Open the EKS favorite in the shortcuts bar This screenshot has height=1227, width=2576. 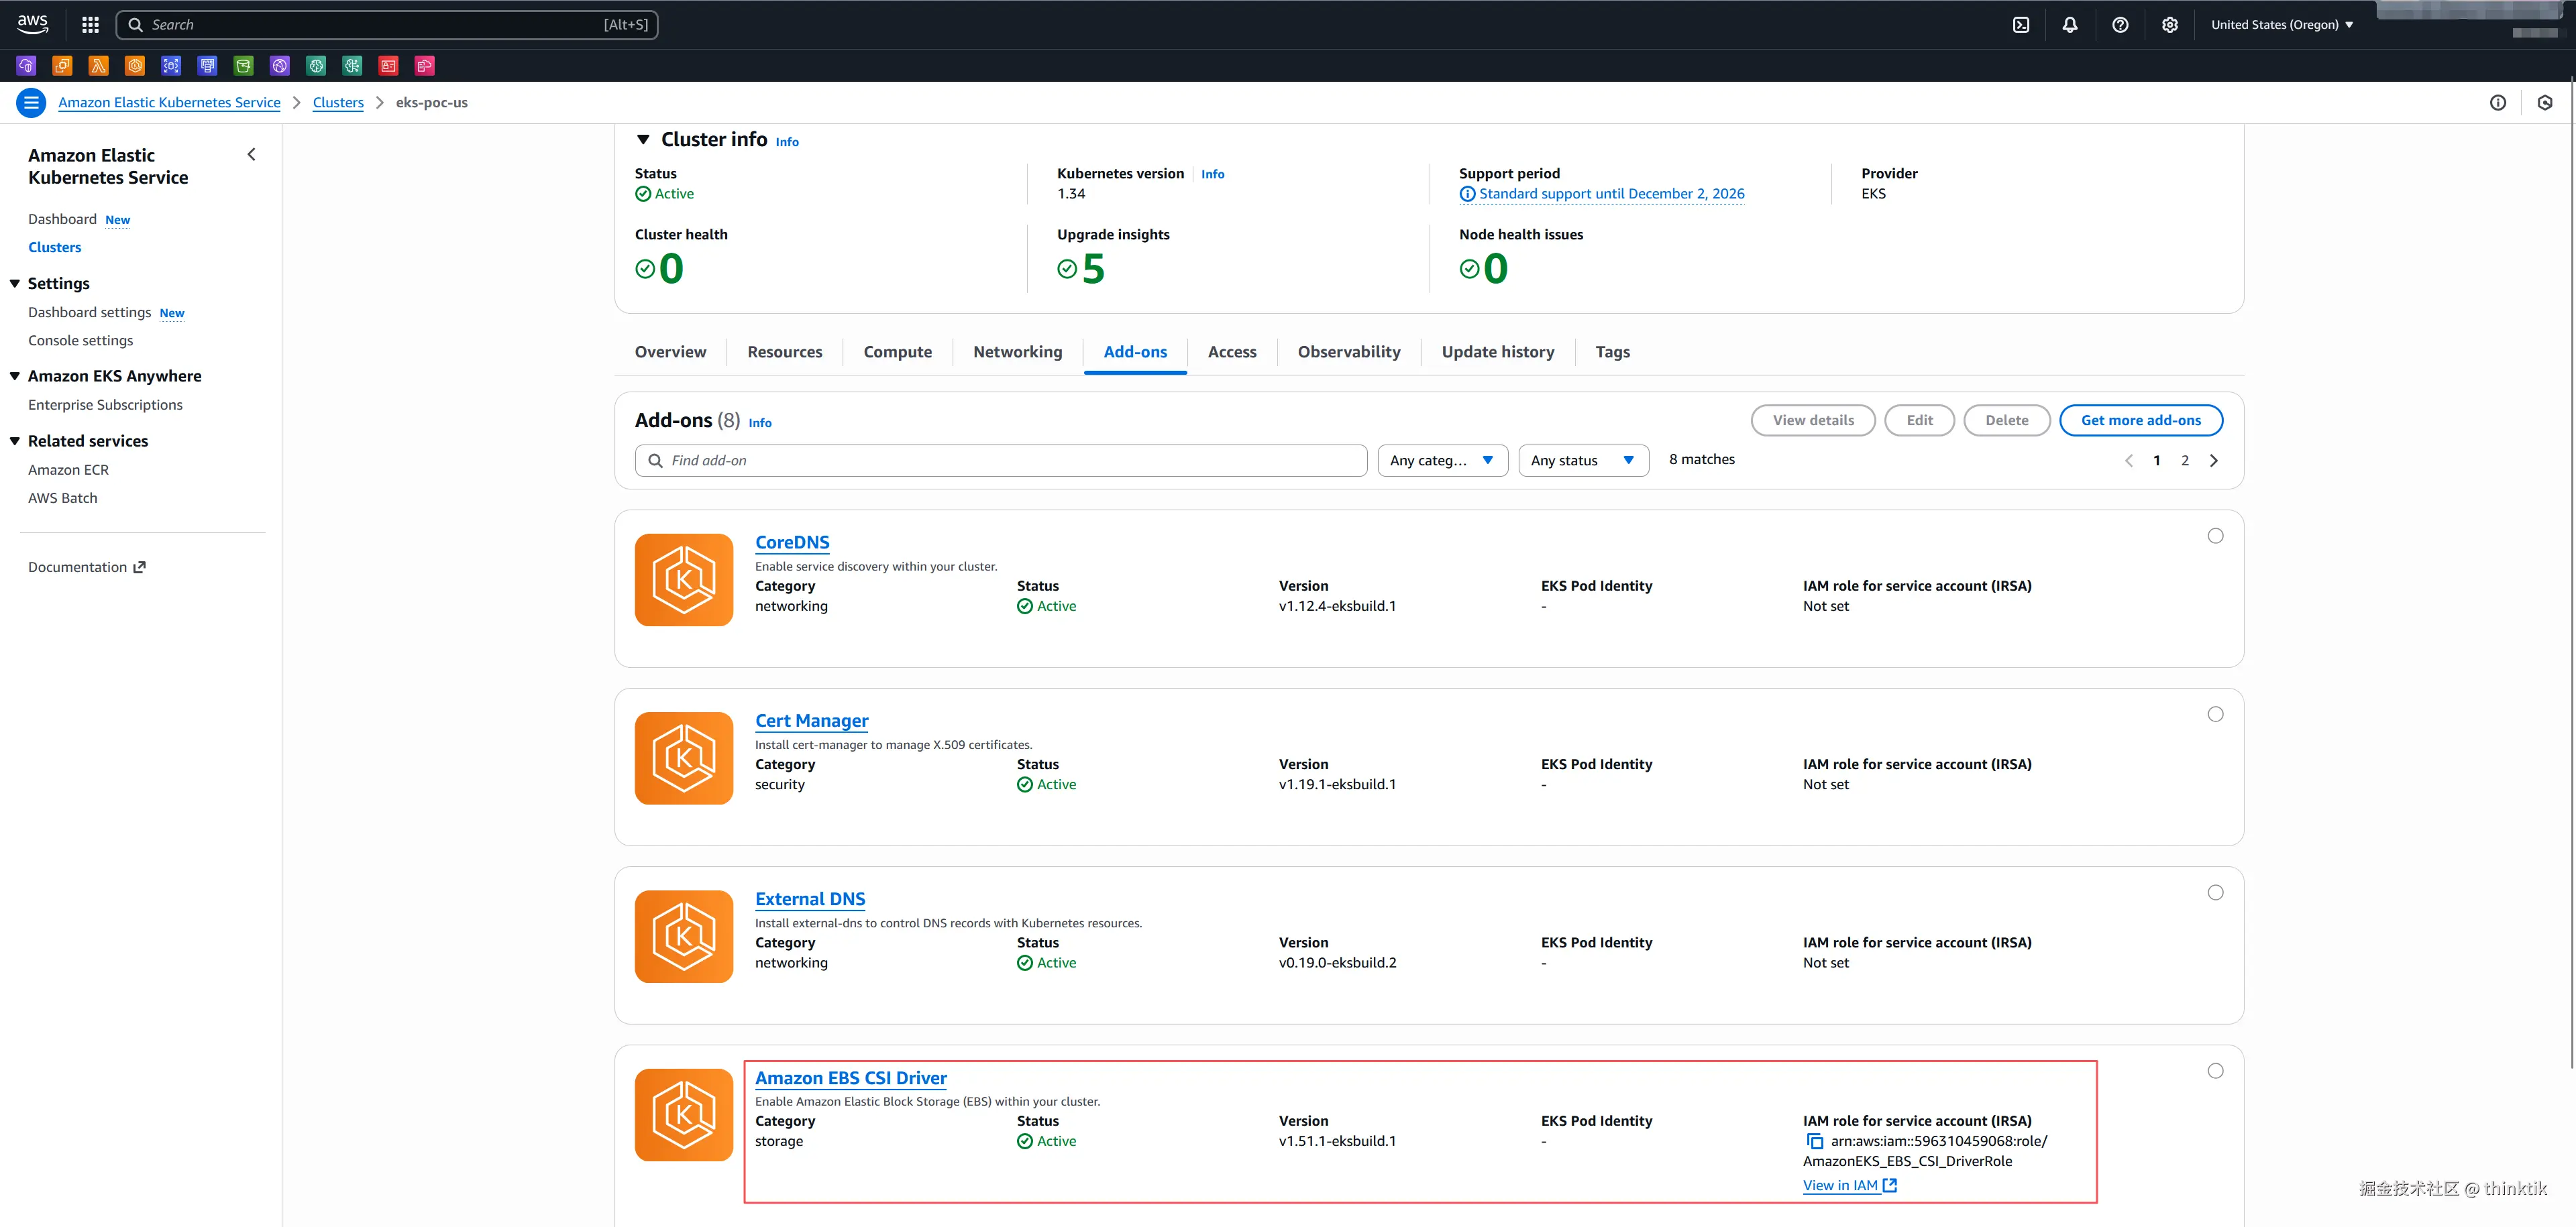(135, 66)
